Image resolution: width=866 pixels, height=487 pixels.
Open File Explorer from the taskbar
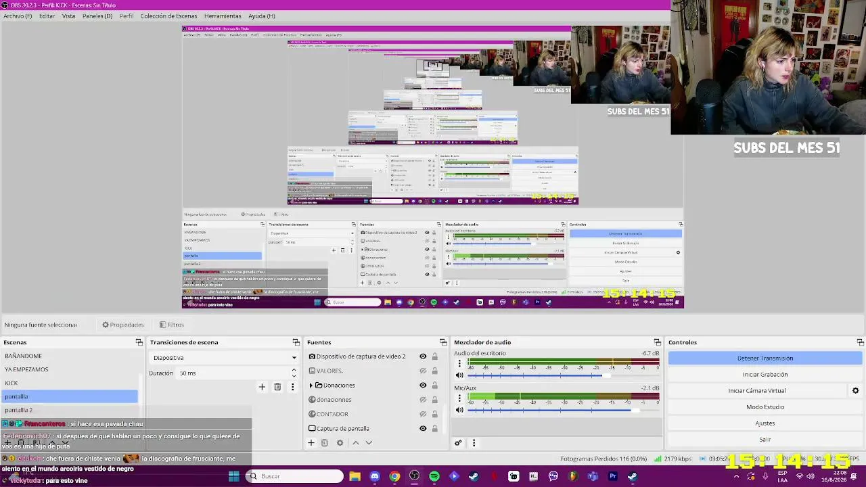355,476
